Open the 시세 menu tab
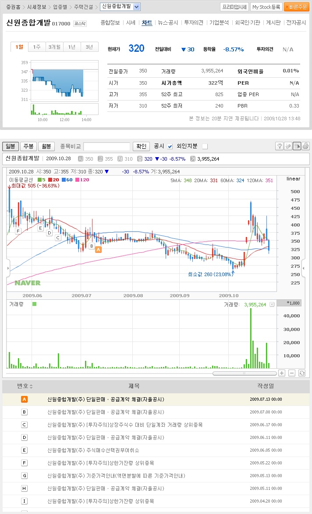312x514 pixels. 131,23
